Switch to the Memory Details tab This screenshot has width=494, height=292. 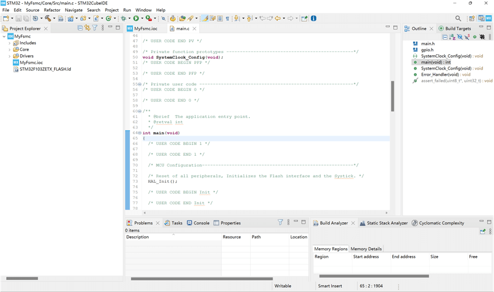pos(366,249)
